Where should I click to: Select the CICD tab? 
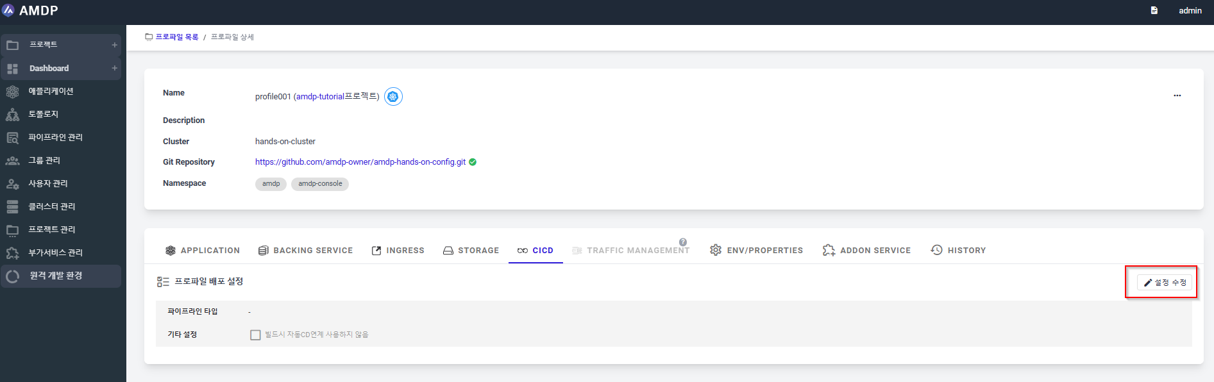535,251
